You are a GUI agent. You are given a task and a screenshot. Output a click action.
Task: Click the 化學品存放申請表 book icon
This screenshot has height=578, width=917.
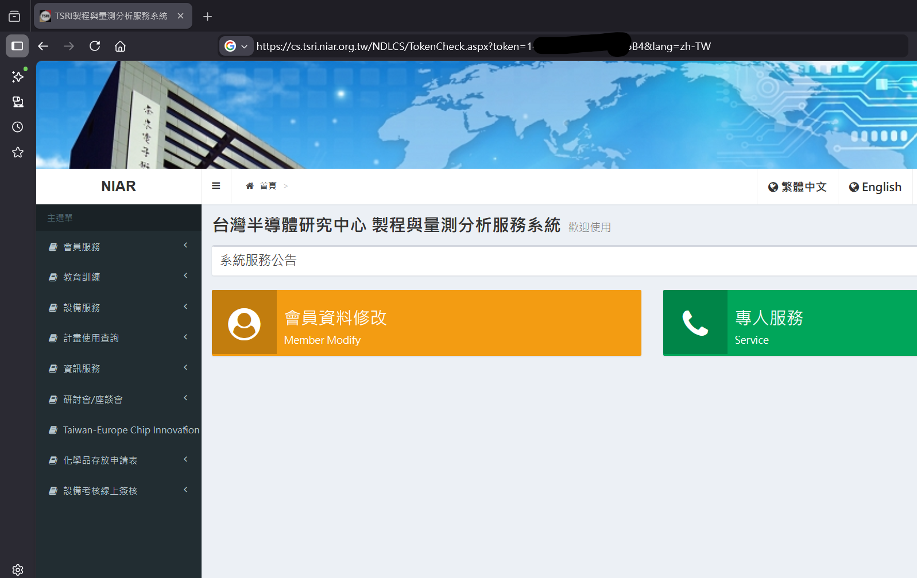(x=53, y=460)
